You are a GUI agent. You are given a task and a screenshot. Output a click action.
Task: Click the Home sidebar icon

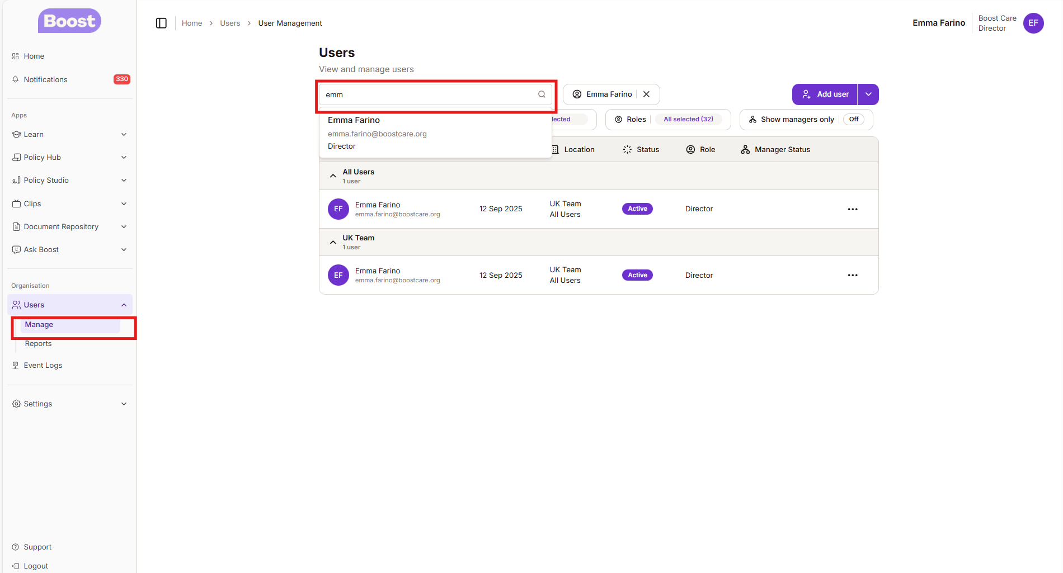(x=16, y=56)
